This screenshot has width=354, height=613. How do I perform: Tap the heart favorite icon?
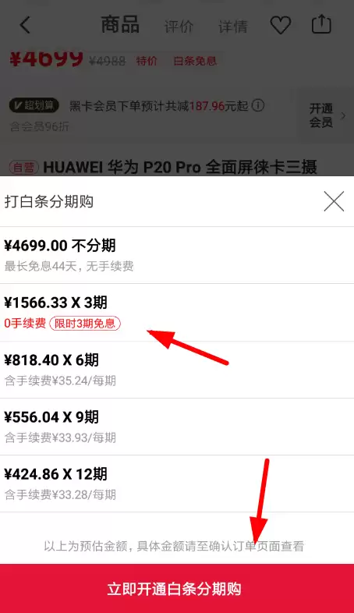click(281, 25)
